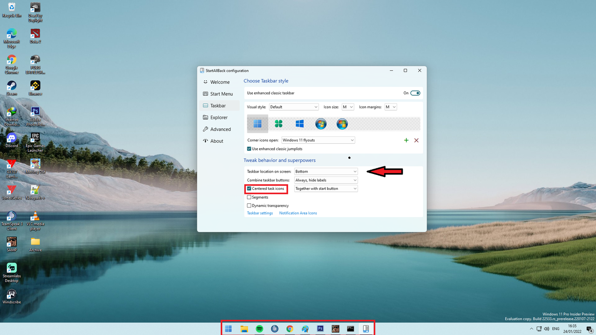Click the red X remove-icon button
The width and height of the screenshot is (596, 335).
point(416,140)
